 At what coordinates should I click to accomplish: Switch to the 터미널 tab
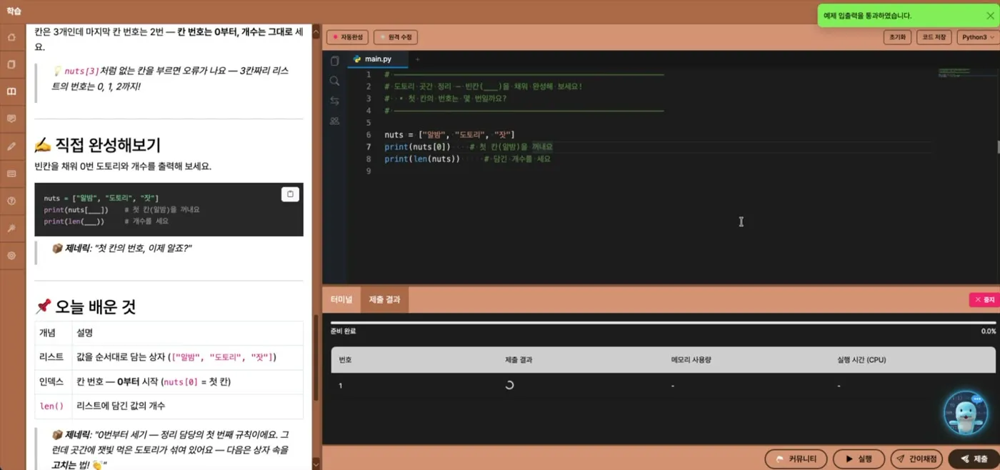341,300
